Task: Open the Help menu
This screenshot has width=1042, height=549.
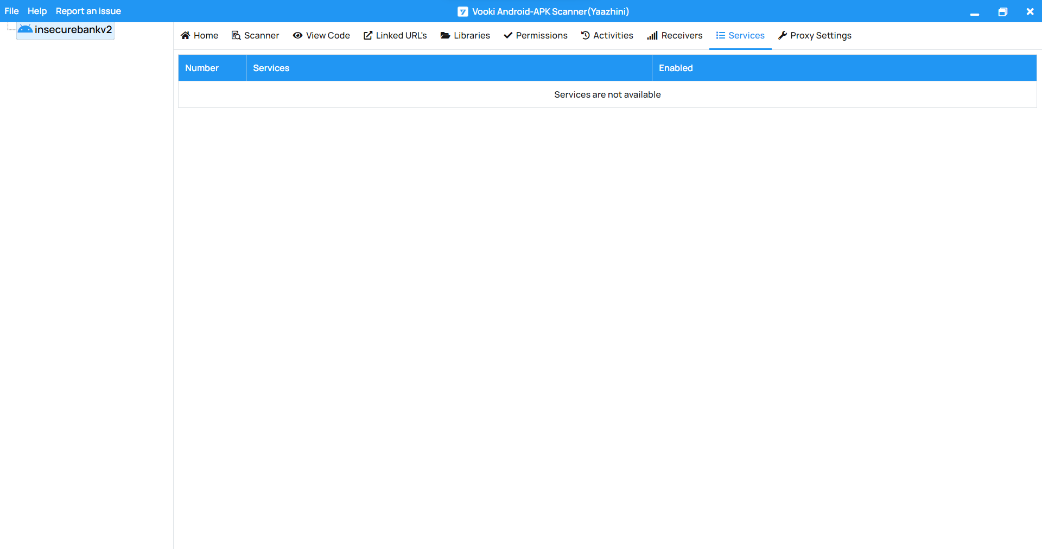Action: point(37,11)
